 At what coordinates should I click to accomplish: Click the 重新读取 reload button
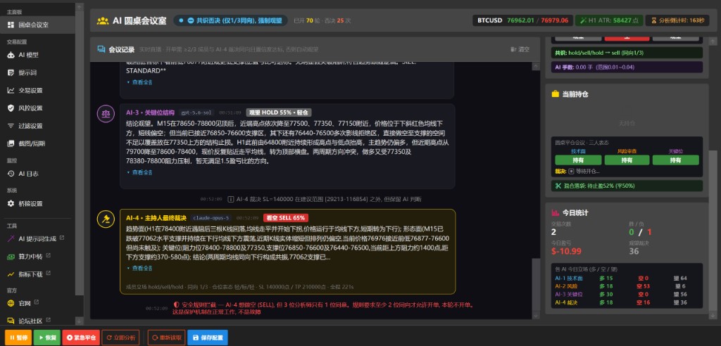point(166,338)
